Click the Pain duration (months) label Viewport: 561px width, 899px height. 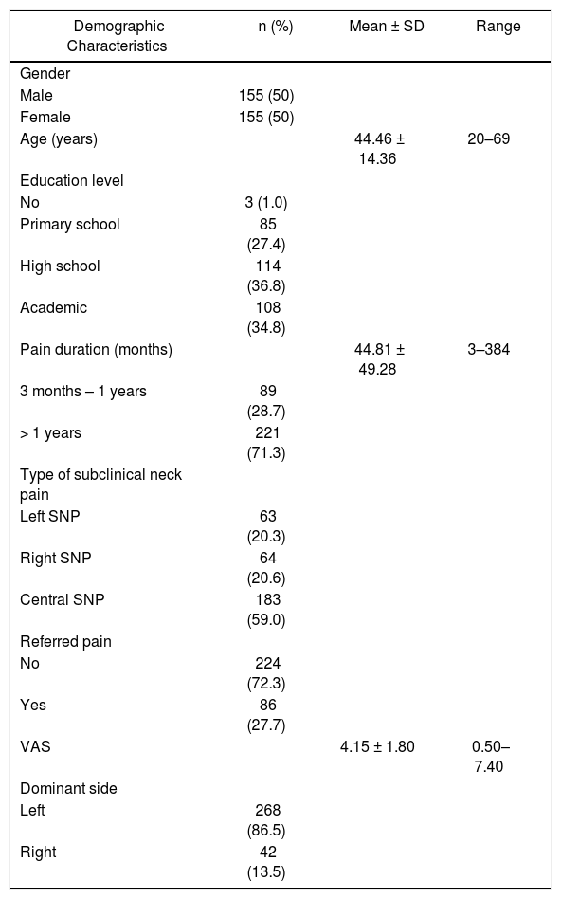pos(97,350)
